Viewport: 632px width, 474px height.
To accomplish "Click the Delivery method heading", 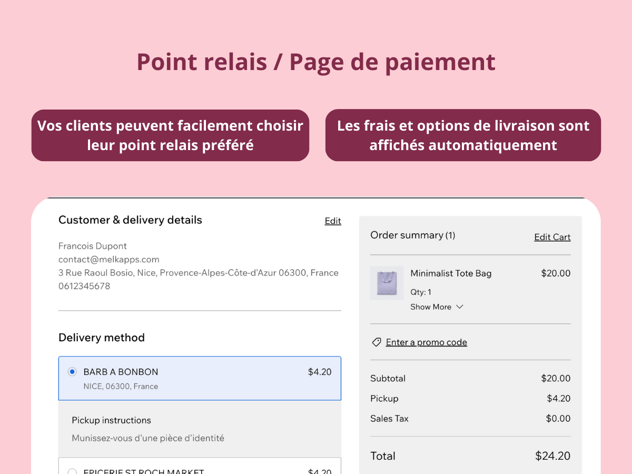I will tap(102, 338).
